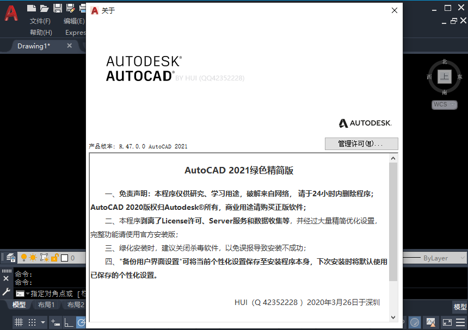The width and height of the screenshot is (468, 330).
Task: Switch to the Drawing1* file tab
Action: (x=34, y=46)
